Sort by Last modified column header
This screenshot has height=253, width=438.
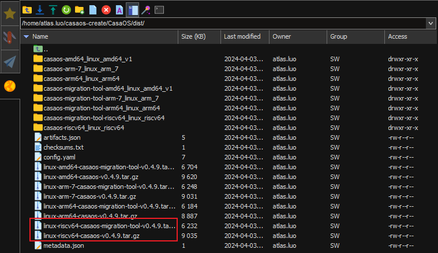coord(242,36)
